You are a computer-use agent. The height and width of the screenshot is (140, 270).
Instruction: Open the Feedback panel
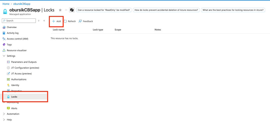[86, 21]
